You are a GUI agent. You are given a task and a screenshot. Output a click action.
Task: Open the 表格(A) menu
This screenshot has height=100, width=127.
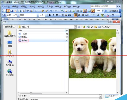pos(58,7)
